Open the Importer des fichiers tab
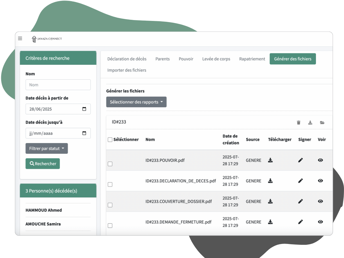Viewport: 344px width, 258px height. click(x=127, y=70)
